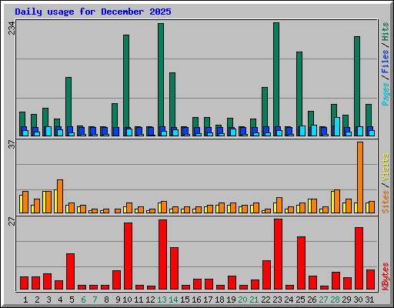Viewport: 394px width, 308px height.
Task: Select the red KBytes bar for day 10
Action: coord(128,256)
